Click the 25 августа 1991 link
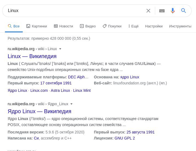The image size is (196, 151). [x=140, y=132]
